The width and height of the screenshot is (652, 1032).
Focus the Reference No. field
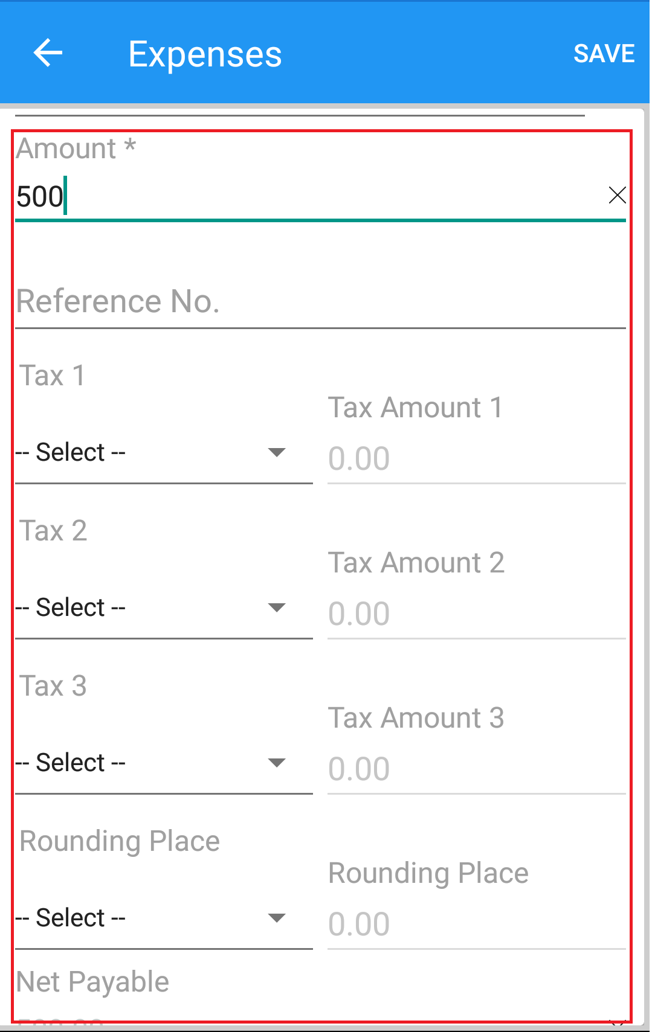tap(320, 301)
